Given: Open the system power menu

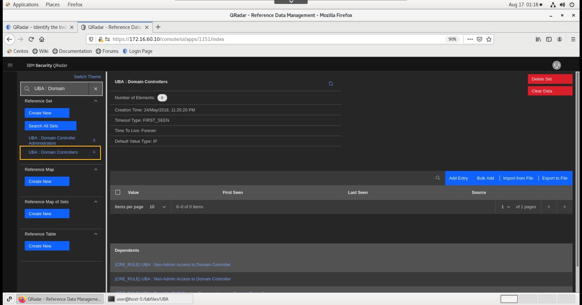Looking at the screenshot, I should tap(572, 5).
